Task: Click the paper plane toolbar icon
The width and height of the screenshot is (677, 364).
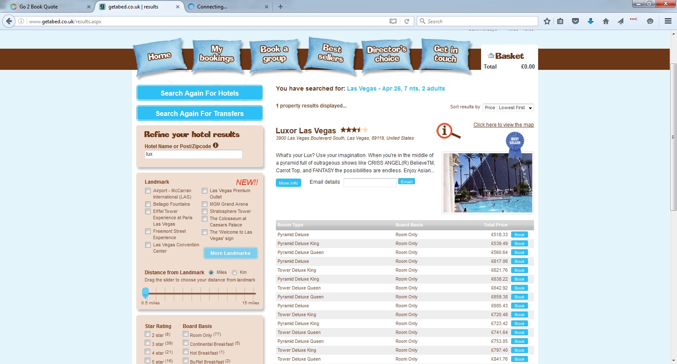Action: 620,21
